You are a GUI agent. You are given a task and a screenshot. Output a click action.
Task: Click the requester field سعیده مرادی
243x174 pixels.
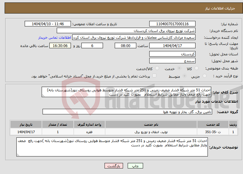(134, 38)
